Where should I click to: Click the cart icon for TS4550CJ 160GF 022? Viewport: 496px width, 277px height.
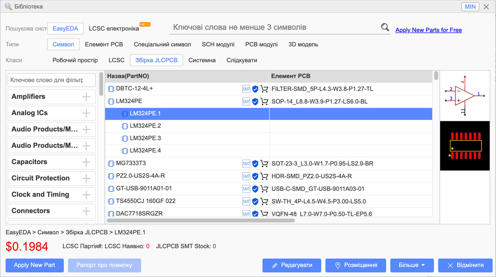coord(264,201)
